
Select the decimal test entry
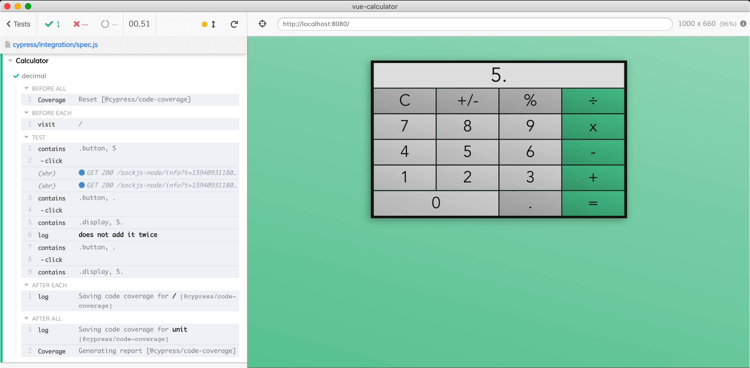(34, 76)
